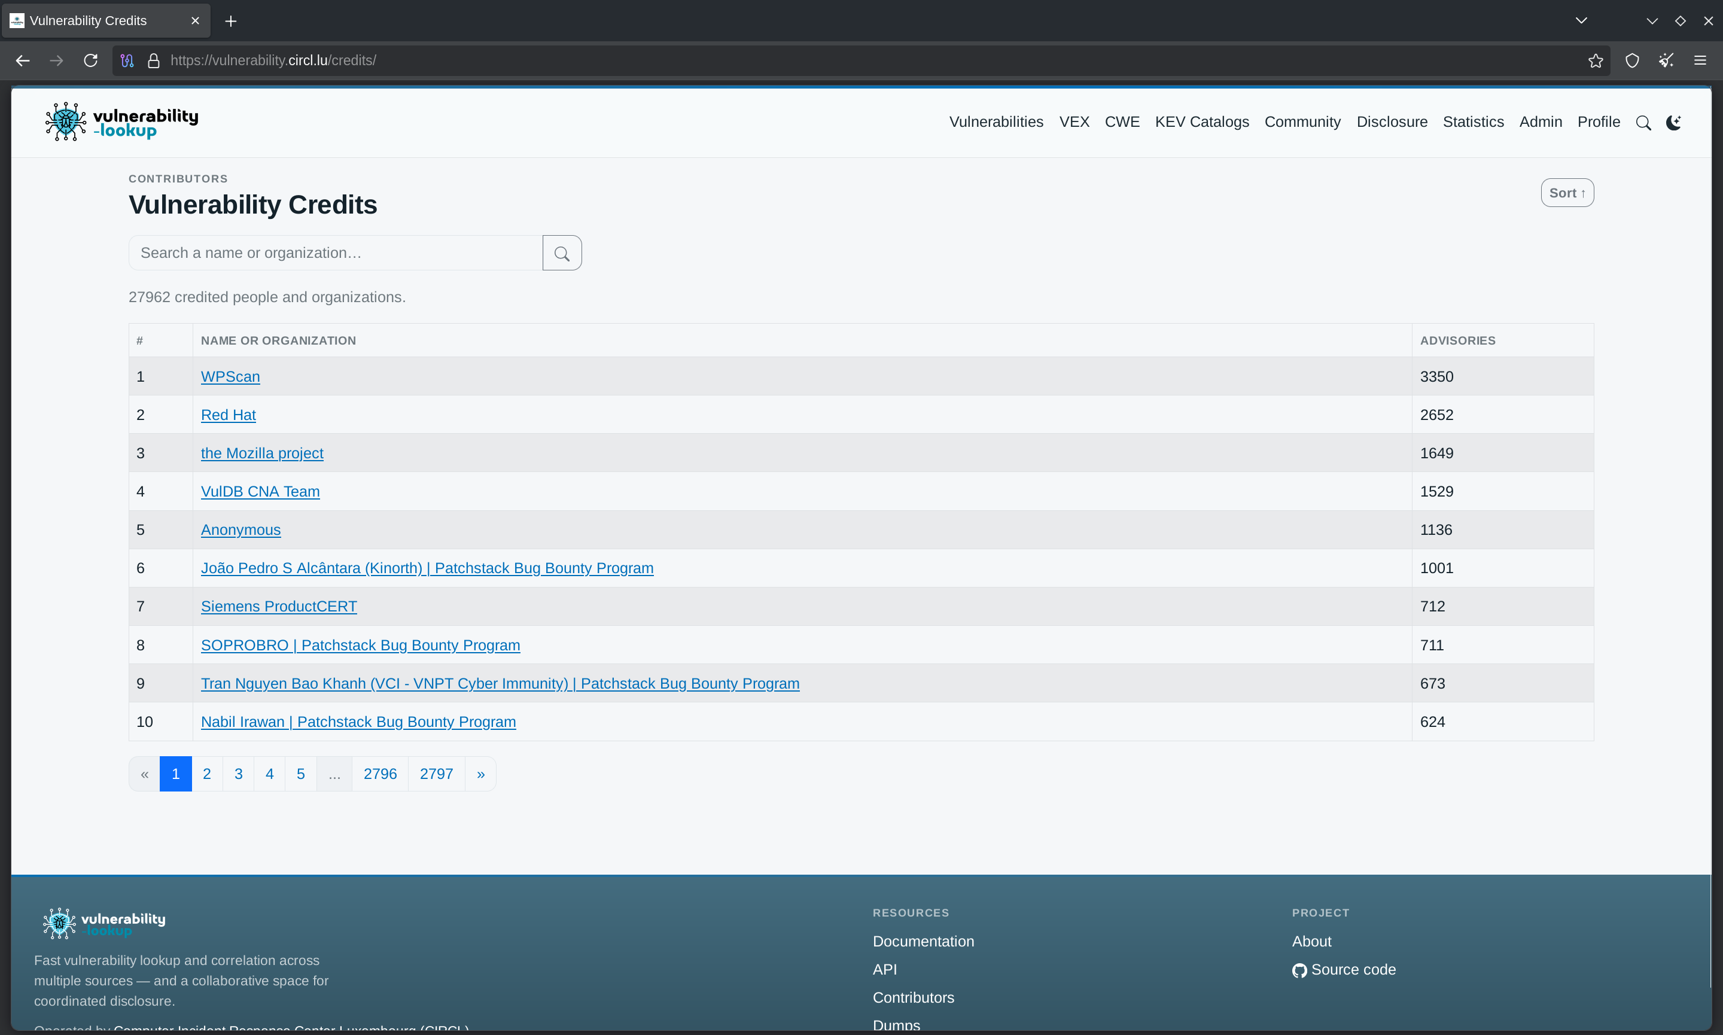Close the Vulnerability Credits tab
1723x1035 pixels.
point(195,21)
